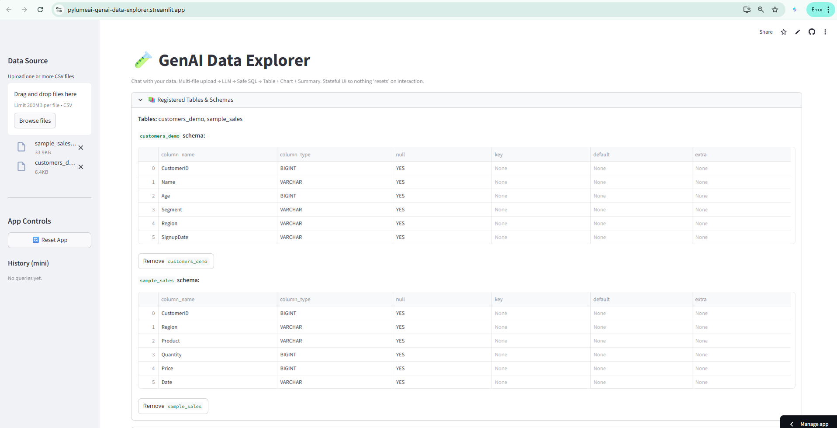Select the Price cell in sample_sales
Image resolution: width=837 pixels, height=428 pixels.
coord(217,368)
